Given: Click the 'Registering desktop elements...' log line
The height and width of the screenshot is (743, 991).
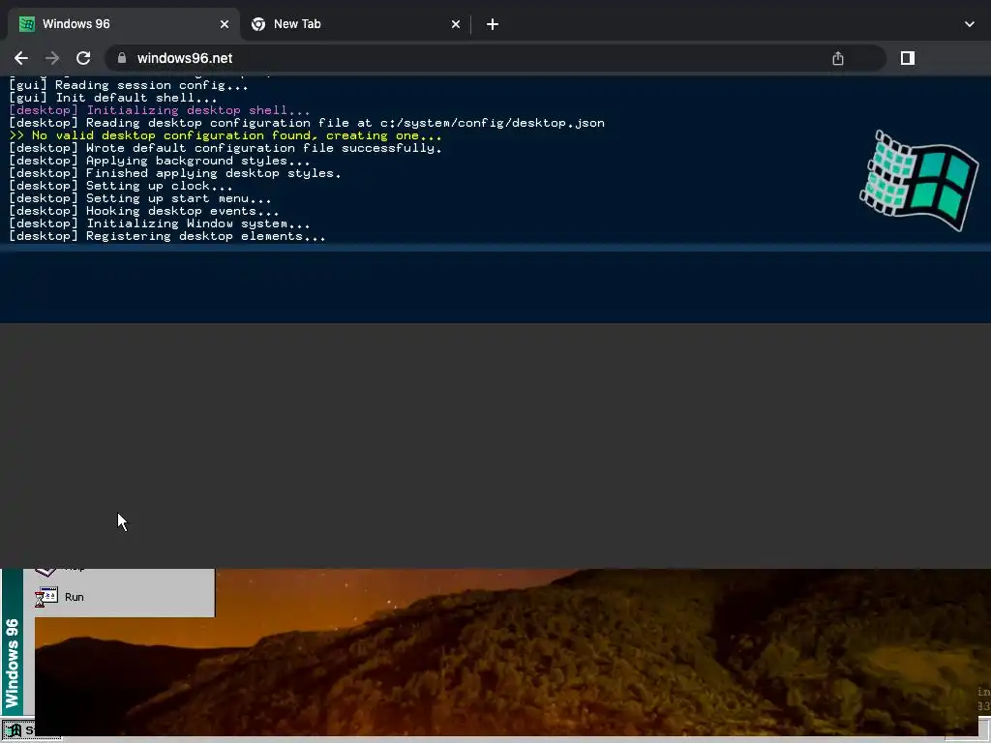Looking at the screenshot, I should [x=167, y=236].
